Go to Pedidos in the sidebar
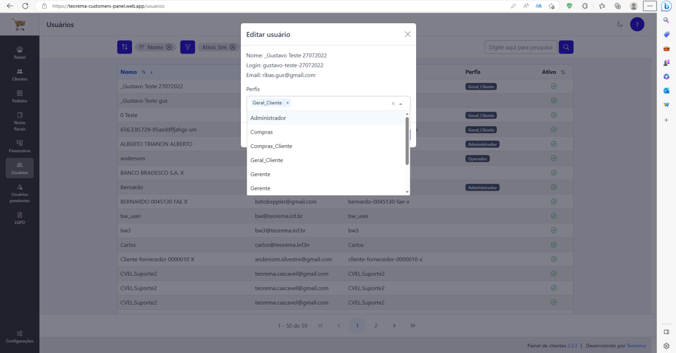 click(x=19, y=97)
